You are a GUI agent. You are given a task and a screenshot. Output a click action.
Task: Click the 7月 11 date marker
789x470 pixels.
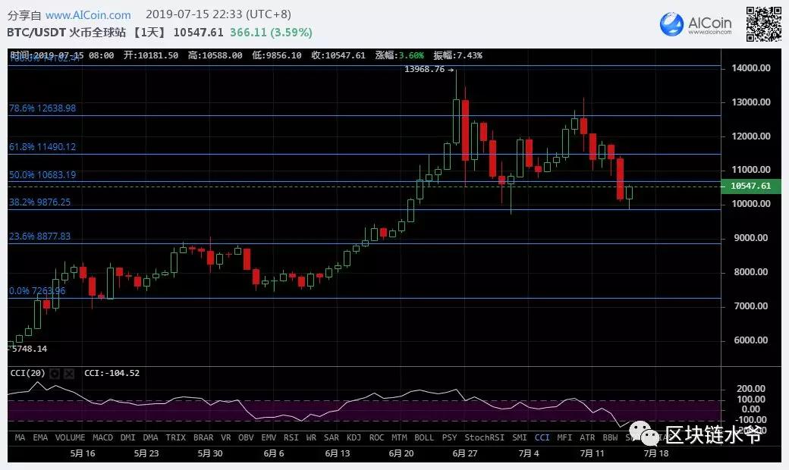pyautogui.click(x=593, y=453)
